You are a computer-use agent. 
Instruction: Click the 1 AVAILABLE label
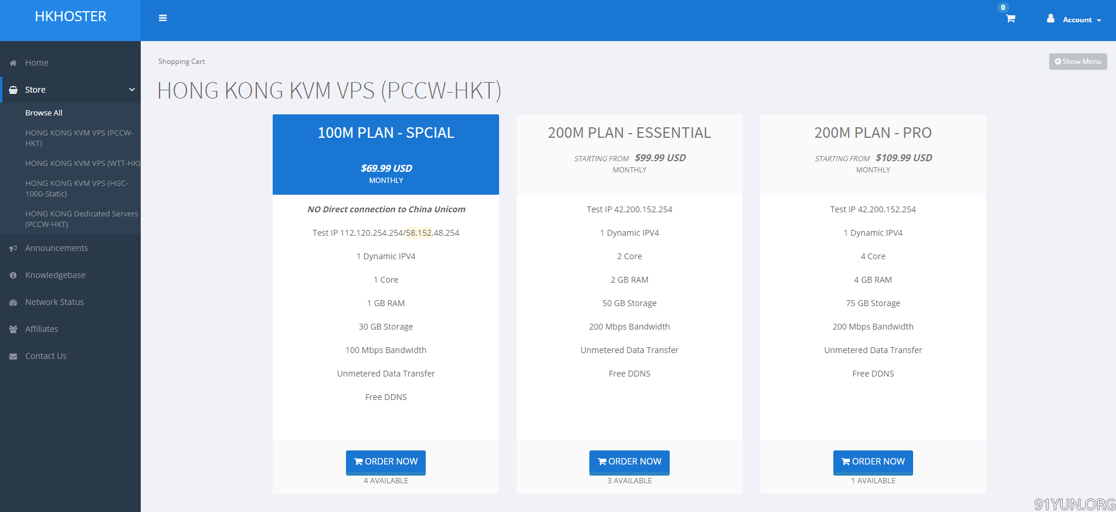(x=873, y=481)
